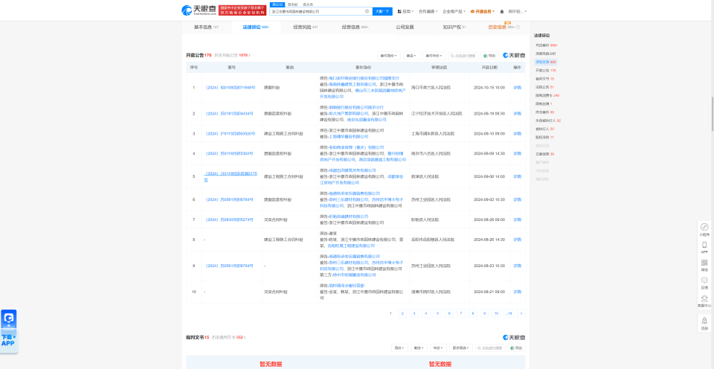Screen dimensions: 714x369
Task: Go to next page with the pagination arrow
Action: [521, 313]
